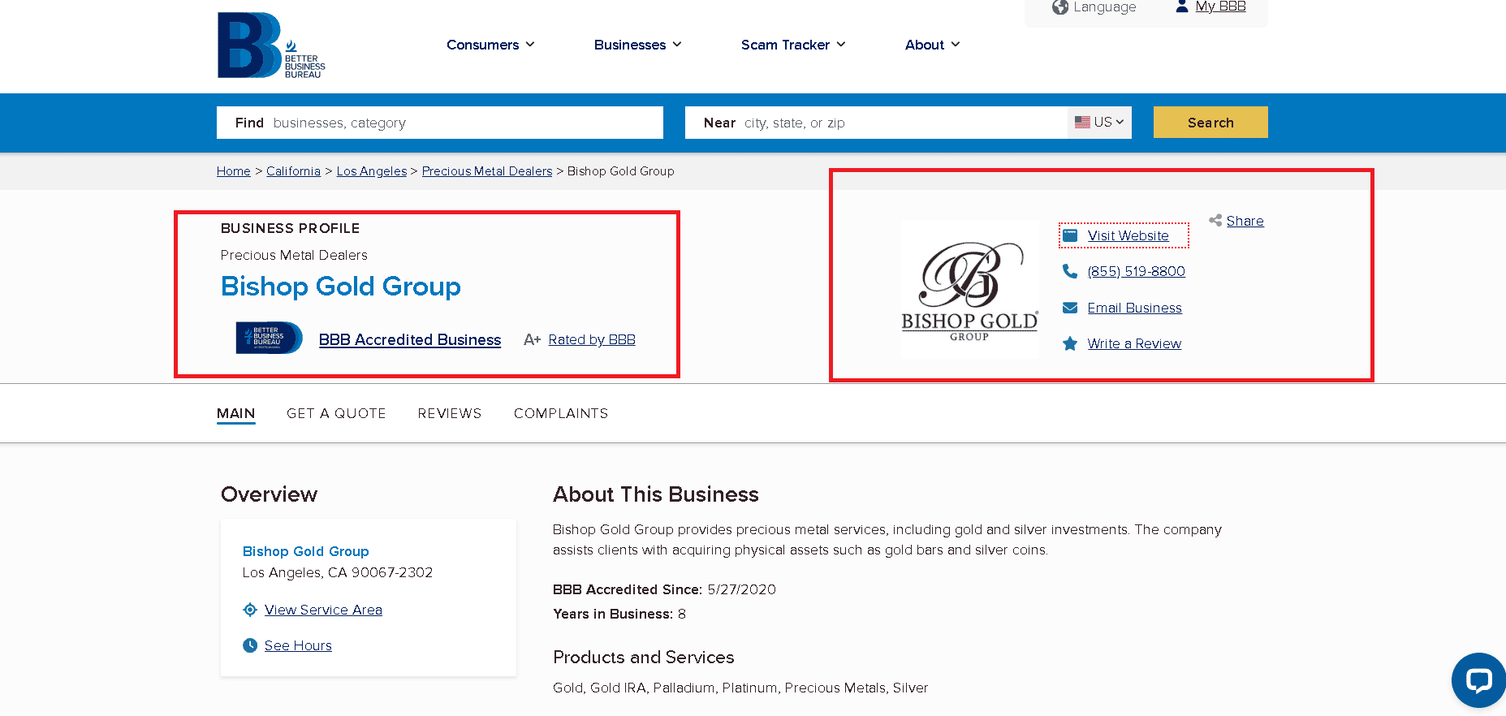
Task: Click the 'Years in Business: 8' text
Action: pyautogui.click(x=619, y=614)
